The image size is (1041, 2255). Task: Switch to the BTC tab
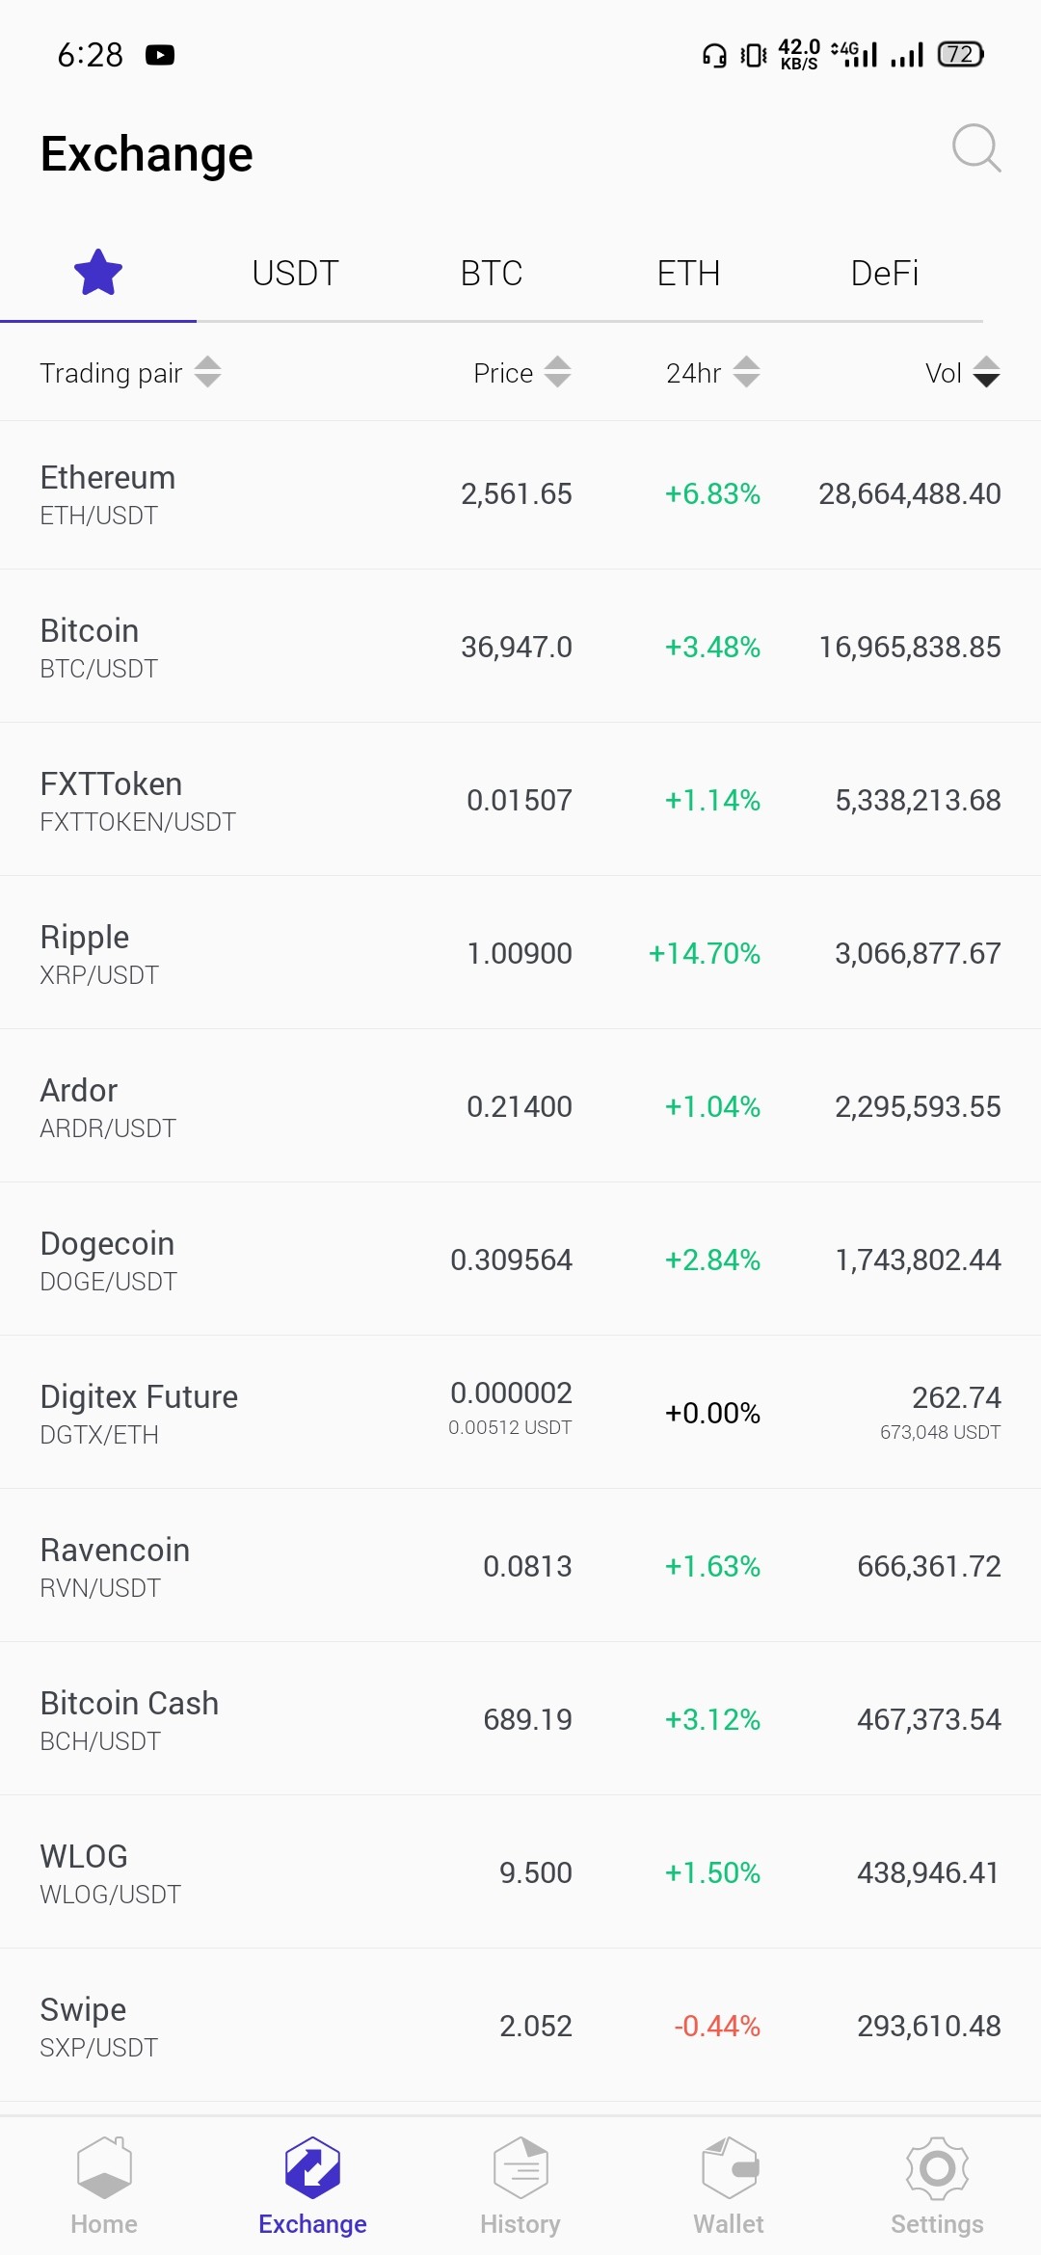(492, 274)
